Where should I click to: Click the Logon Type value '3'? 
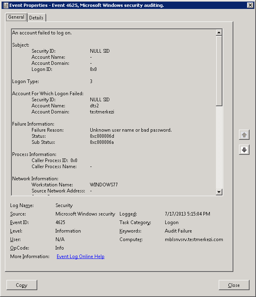coord(91,81)
